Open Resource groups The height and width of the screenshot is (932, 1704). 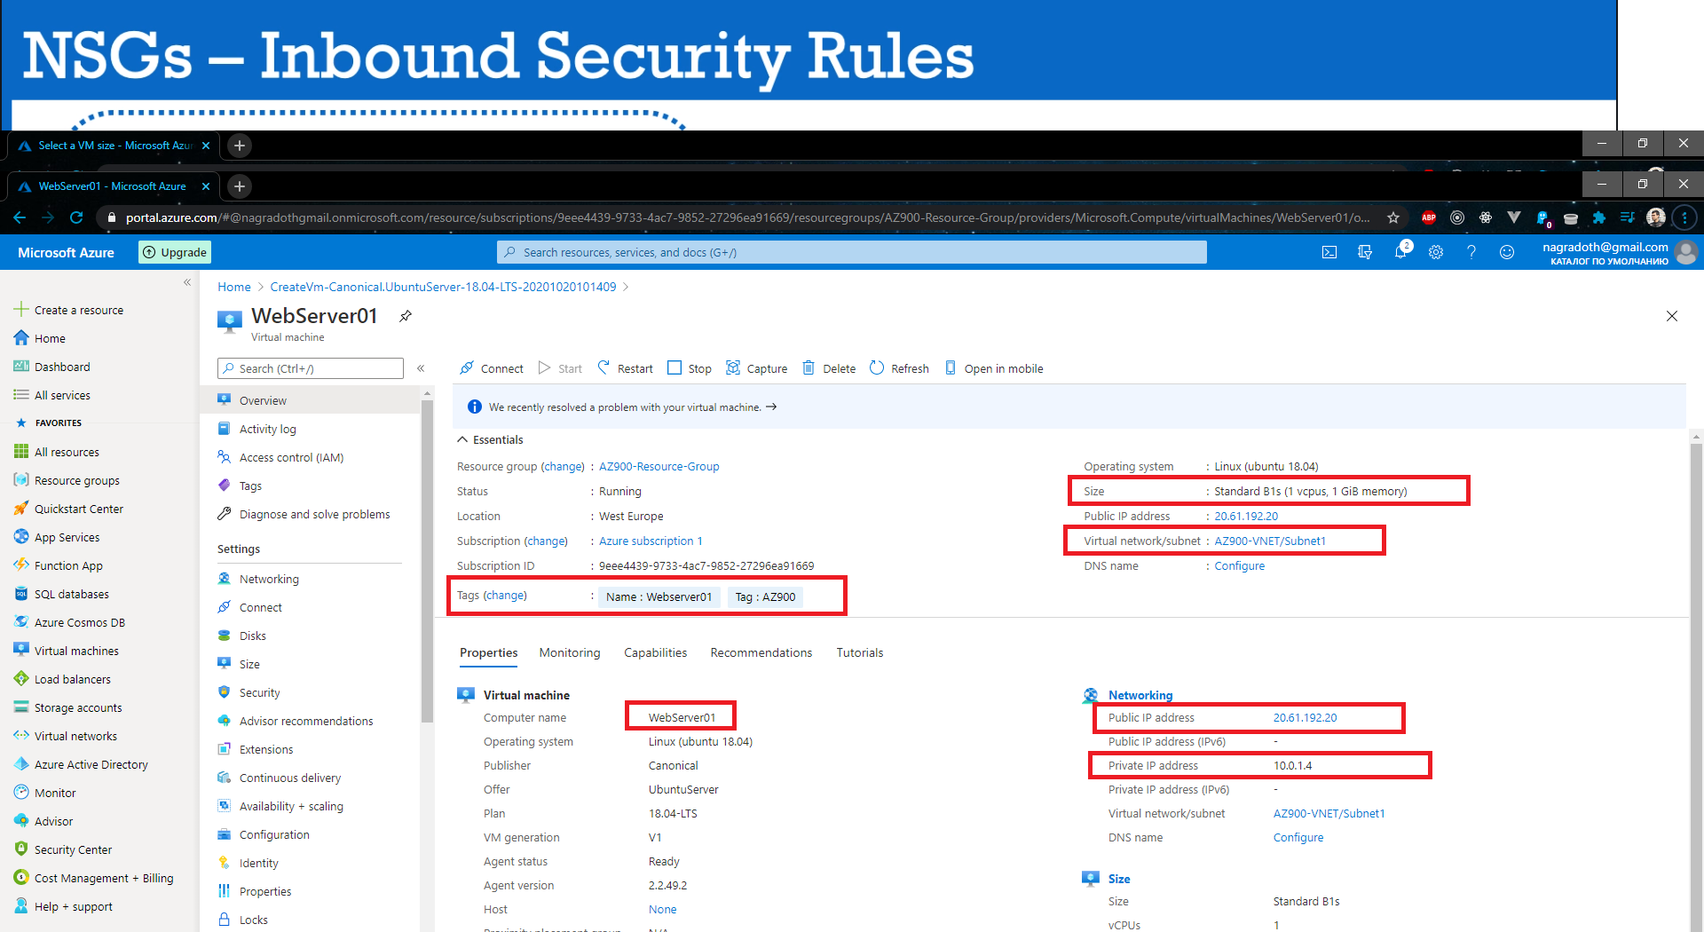tap(67, 480)
